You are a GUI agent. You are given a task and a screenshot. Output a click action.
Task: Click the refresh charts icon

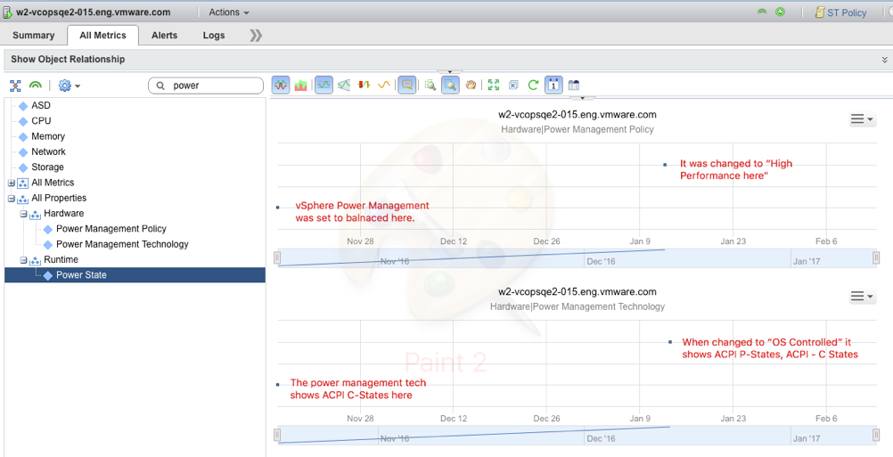click(x=533, y=86)
